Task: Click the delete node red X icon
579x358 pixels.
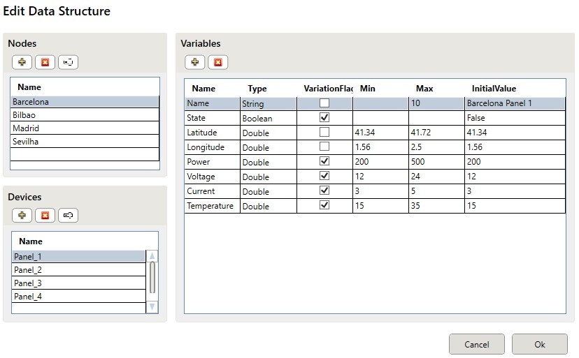Action: [45, 62]
